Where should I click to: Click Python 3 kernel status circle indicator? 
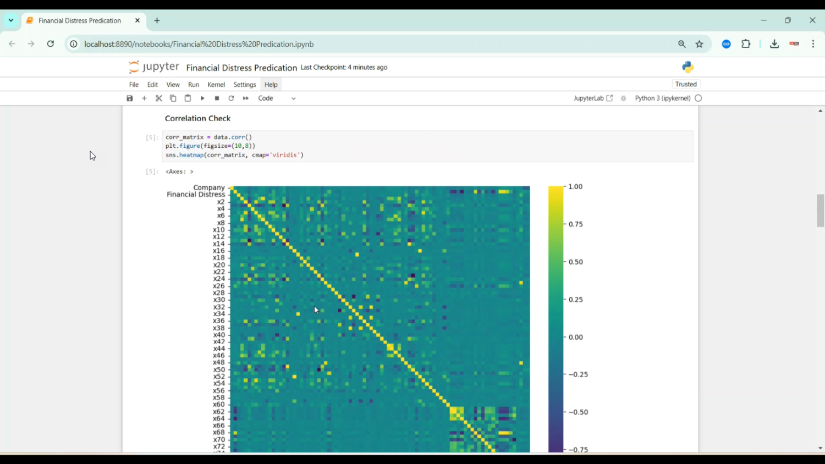click(698, 98)
